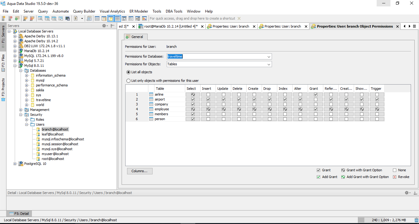The width and height of the screenshot is (419, 224).
Task: Collapse the Databases node
Action: click(21, 70)
